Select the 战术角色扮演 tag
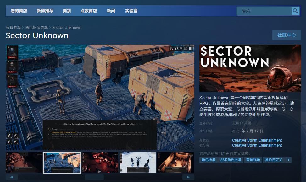The height and width of the screenshot is (182, 306). [x=231, y=160]
